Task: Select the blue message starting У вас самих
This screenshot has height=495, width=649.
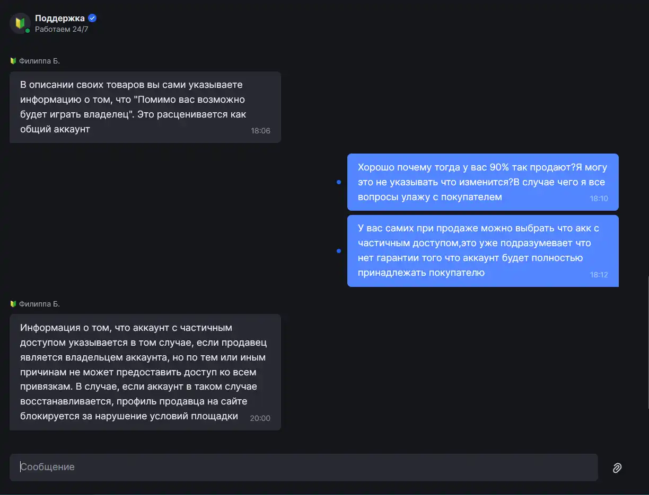Action: (x=483, y=251)
